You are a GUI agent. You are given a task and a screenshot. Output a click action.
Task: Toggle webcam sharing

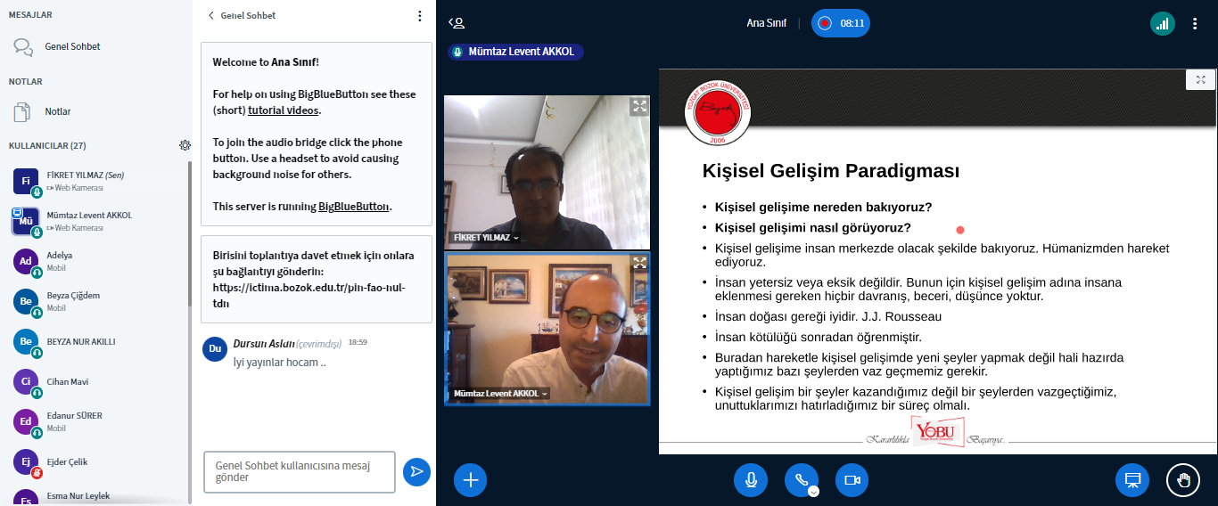coord(852,480)
